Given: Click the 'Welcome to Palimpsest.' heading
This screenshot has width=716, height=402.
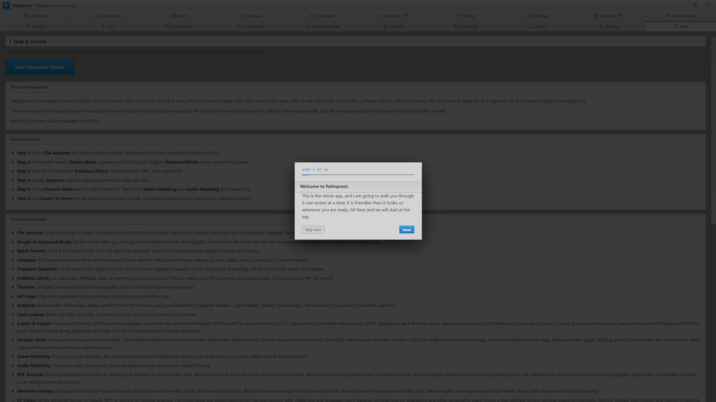Looking at the screenshot, I should (324, 186).
